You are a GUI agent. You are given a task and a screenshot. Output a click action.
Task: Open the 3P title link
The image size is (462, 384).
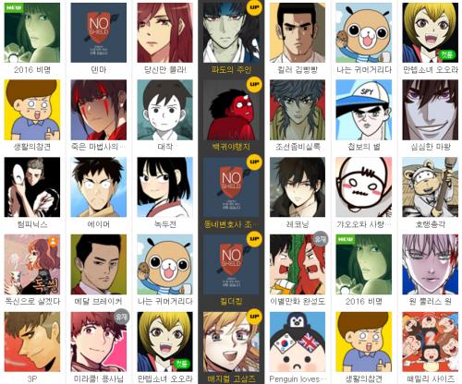[x=32, y=378]
